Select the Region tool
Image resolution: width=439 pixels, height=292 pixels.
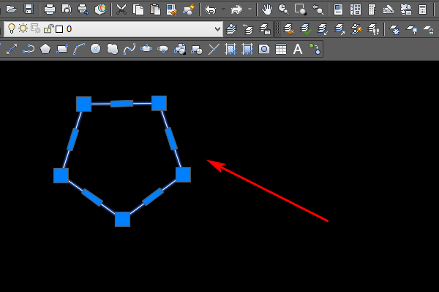(263, 49)
